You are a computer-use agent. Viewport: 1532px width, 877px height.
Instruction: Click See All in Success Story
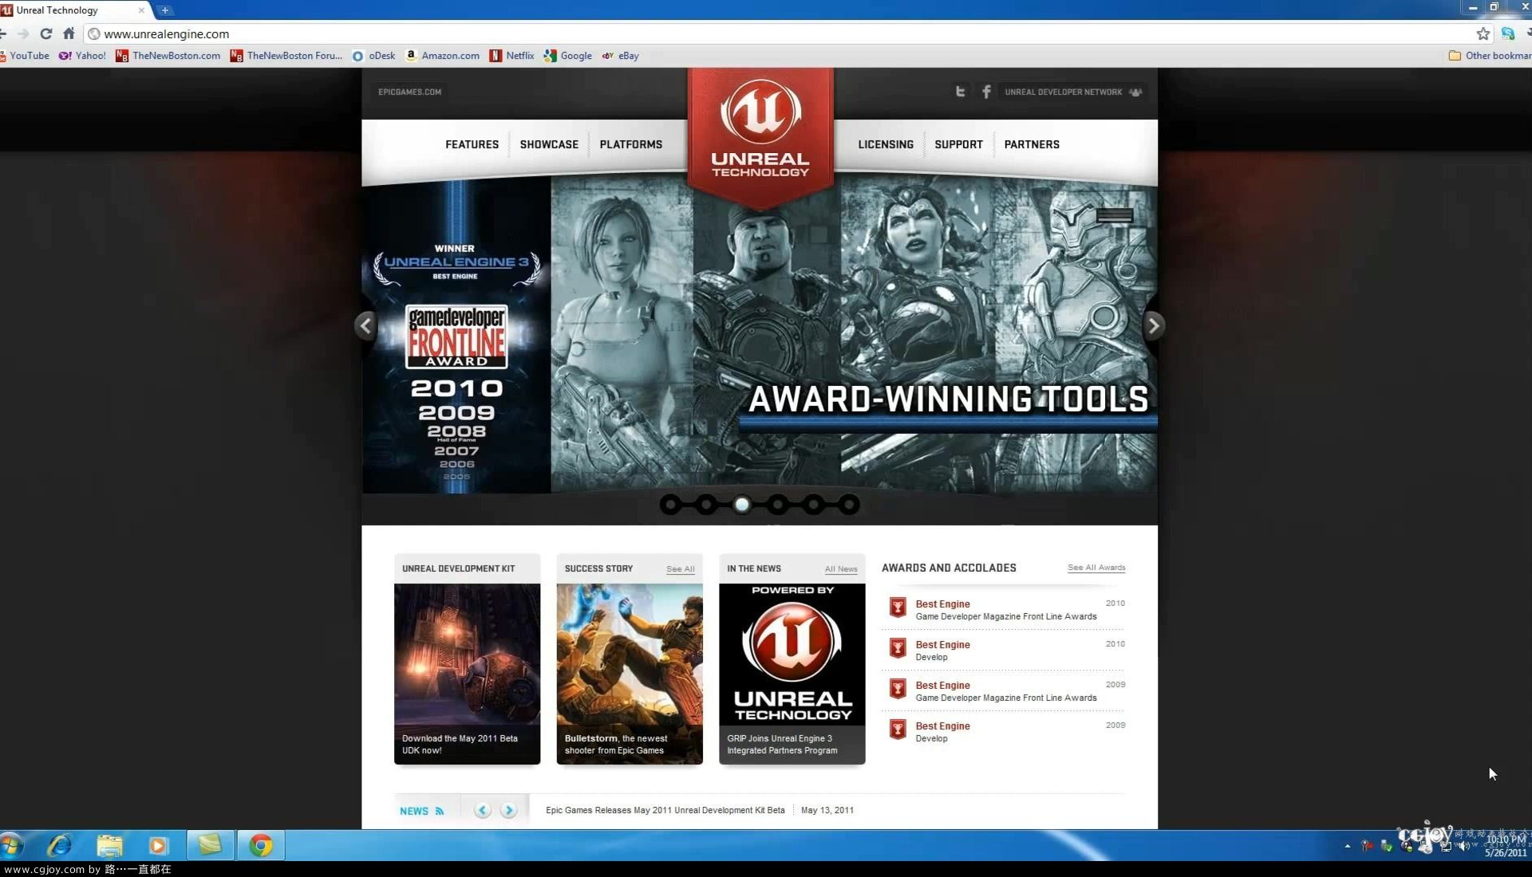(680, 569)
